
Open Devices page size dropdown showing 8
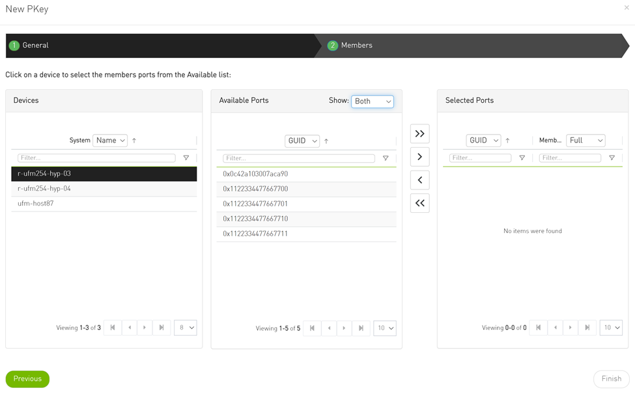(x=186, y=328)
